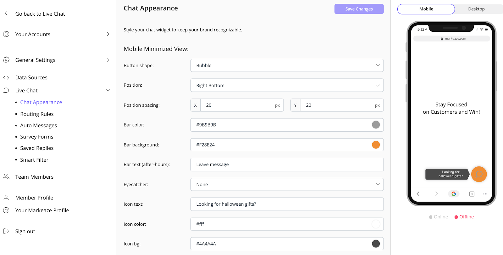Click the Icon text input field

[287, 204]
